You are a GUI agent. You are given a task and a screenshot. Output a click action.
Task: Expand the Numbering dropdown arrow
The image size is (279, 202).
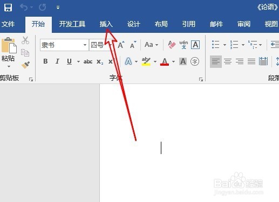(x=243, y=45)
